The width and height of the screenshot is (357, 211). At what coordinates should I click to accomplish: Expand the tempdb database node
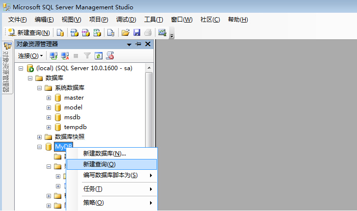(x=49, y=127)
